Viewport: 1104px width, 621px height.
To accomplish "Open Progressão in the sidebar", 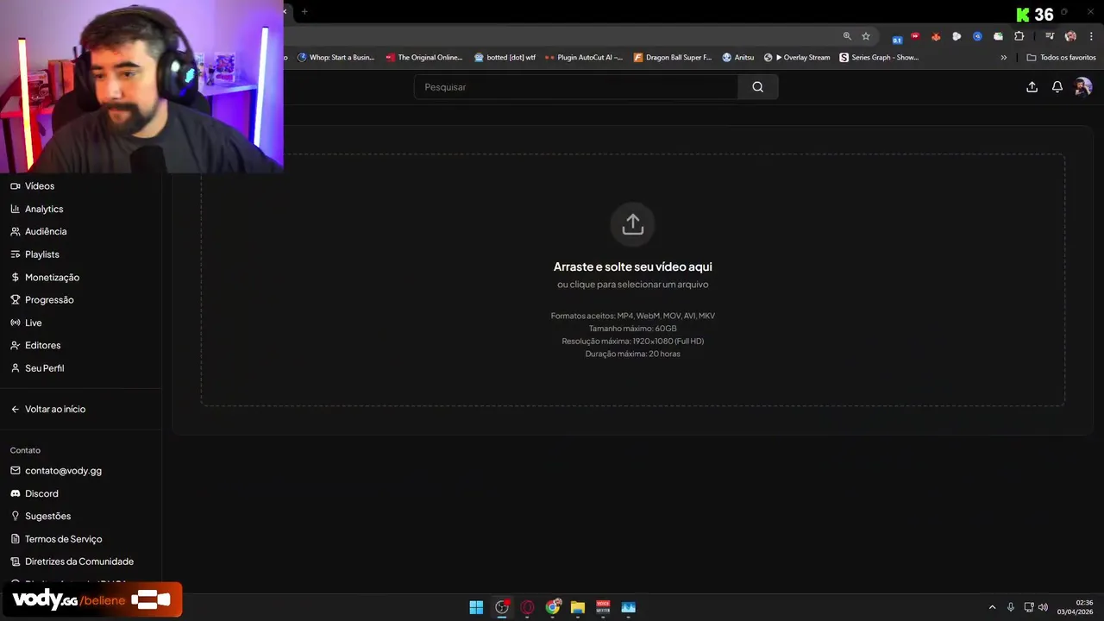I will tap(41, 300).
